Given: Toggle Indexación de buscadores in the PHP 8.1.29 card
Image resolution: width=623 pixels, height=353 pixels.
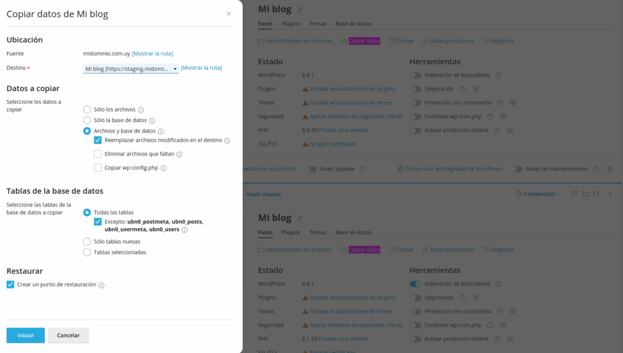Looking at the screenshot, I should [x=416, y=284].
